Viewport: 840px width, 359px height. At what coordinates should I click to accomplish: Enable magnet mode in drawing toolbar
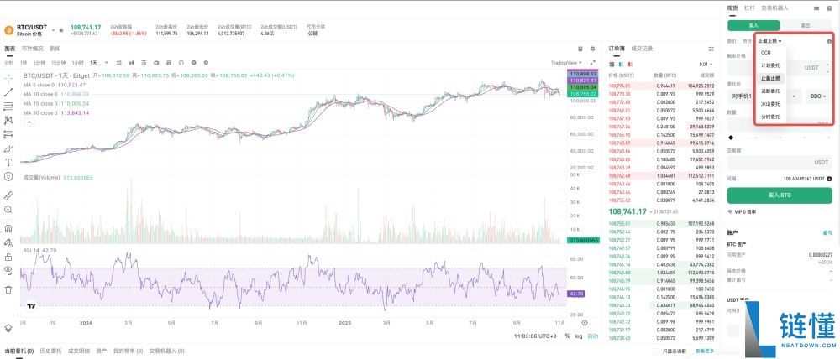(x=8, y=228)
